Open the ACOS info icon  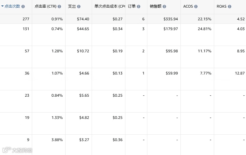click(196, 6)
